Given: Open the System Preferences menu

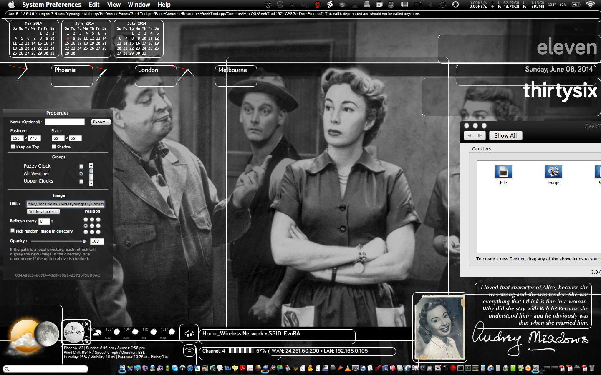Looking at the screenshot, I should [x=52, y=5].
